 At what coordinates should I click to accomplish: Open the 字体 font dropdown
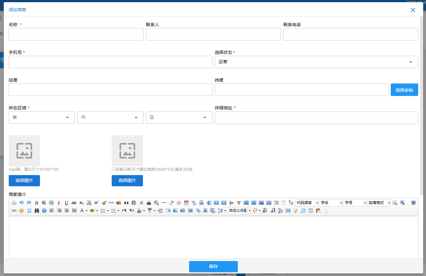331,203
